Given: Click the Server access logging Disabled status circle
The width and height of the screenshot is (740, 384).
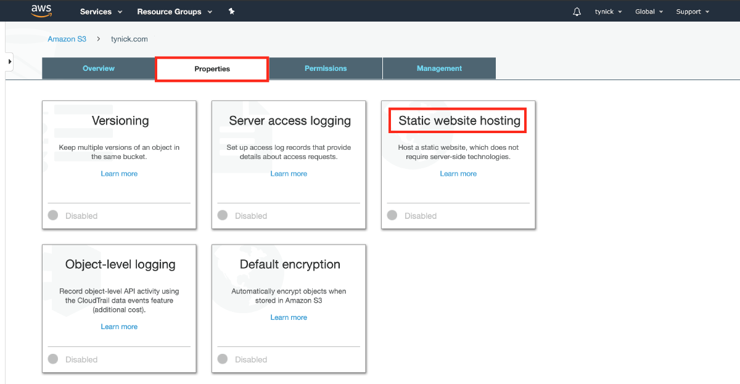Looking at the screenshot, I should point(223,215).
